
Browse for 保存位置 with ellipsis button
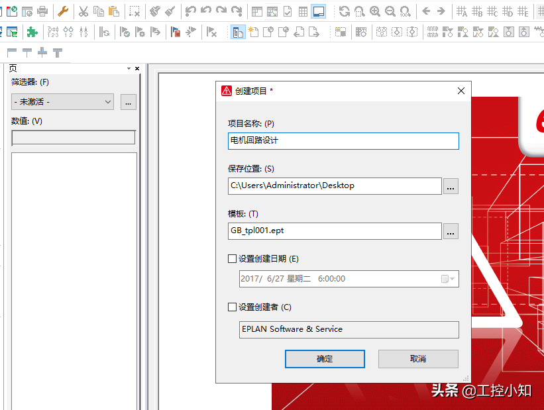click(x=451, y=186)
